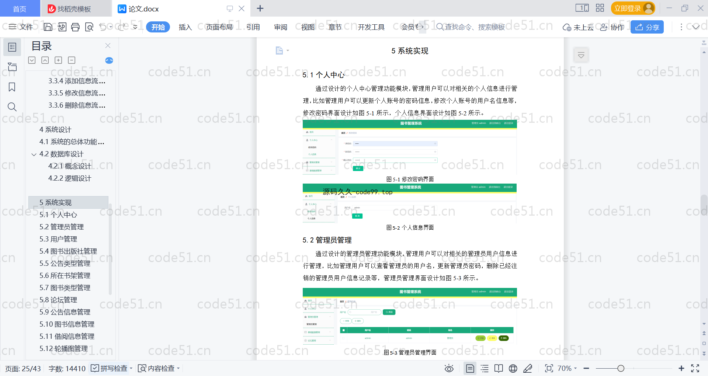708x376 pixels.
Task: Add a new tab with plus button
Action: 260,8
